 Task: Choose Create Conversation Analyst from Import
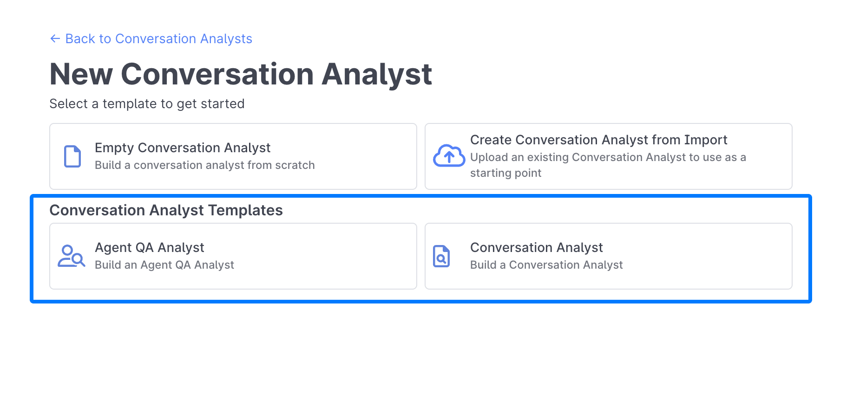[598, 140]
